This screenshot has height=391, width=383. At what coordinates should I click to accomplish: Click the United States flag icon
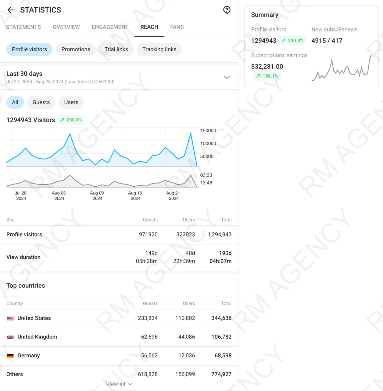pyautogui.click(x=10, y=318)
